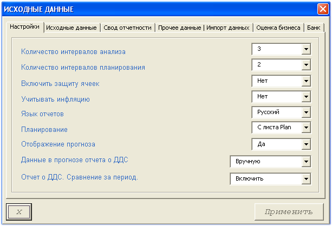Open the Исходные данные tab

tap(71, 28)
